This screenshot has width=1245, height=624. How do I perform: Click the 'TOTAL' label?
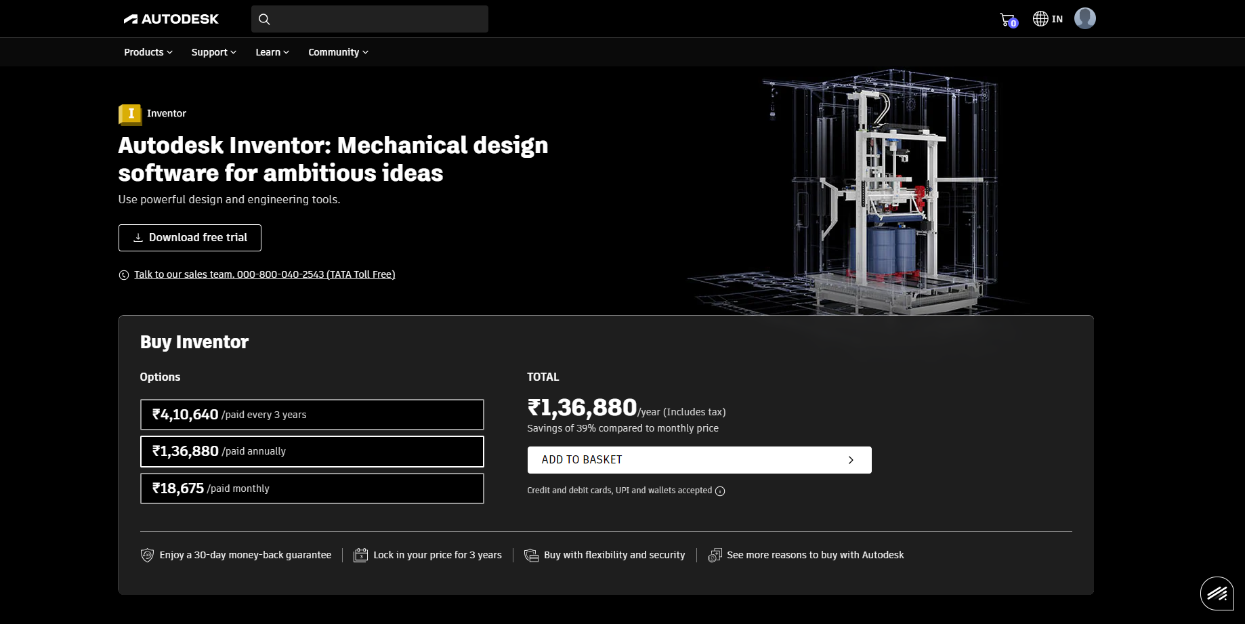tap(543, 377)
